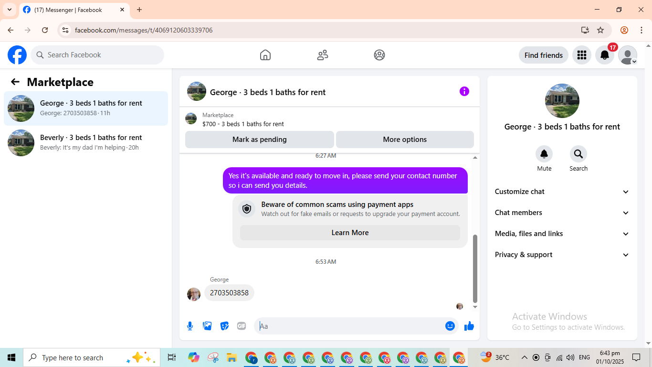View site information icon in address bar

pyautogui.click(x=66, y=30)
